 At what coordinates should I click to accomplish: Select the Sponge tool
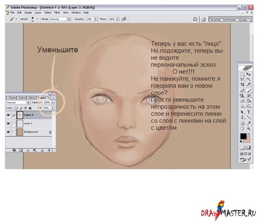coord(248,106)
